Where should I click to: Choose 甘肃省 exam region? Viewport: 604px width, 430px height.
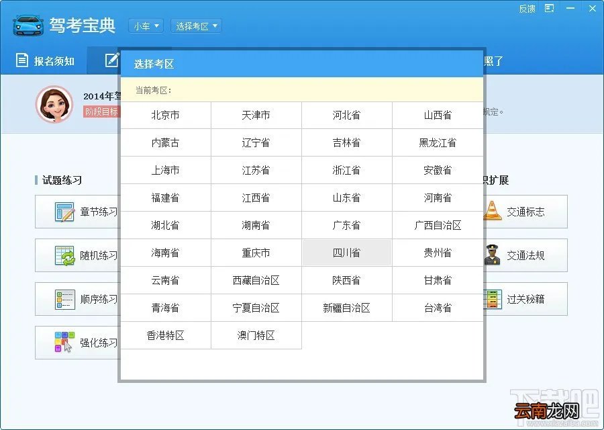click(x=438, y=280)
